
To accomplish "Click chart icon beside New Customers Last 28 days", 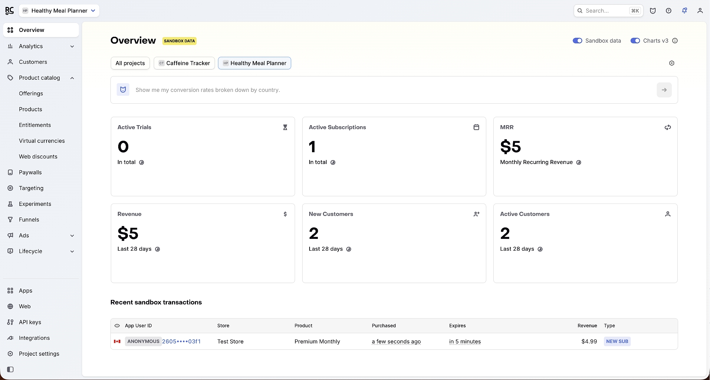I will (x=349, y=249).
